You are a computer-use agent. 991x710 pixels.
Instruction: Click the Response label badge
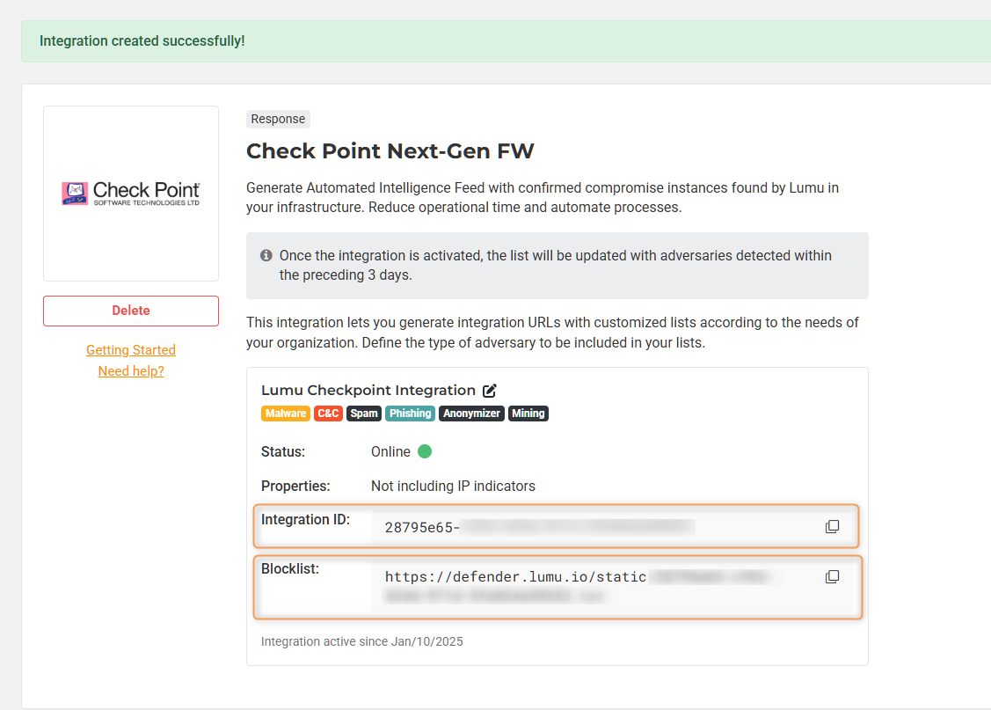click(x=278, y=120)
